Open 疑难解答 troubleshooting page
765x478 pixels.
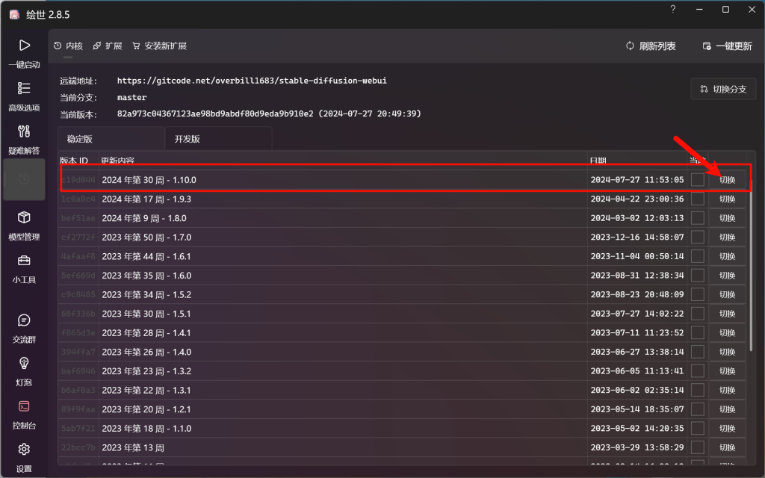click(24, 132)
